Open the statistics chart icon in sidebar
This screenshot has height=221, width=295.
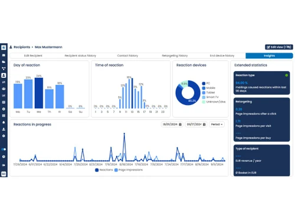click(4, 95)
